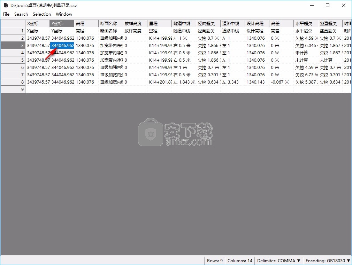Open the Window menu

[64, 14]
